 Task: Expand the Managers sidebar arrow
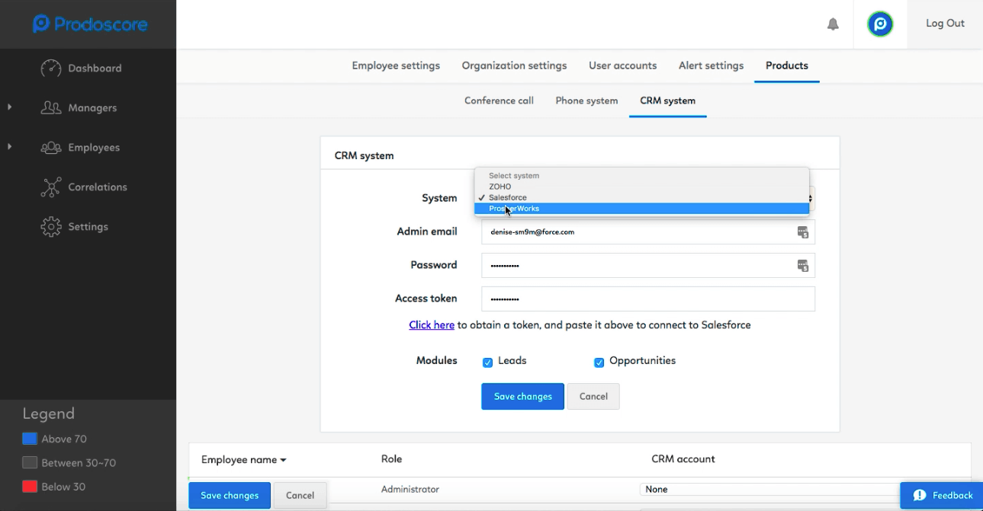[9, 107]
